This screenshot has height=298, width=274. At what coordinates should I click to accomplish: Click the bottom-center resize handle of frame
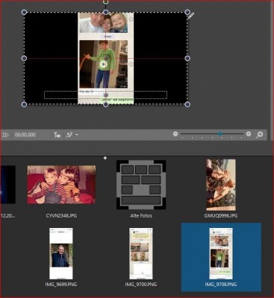coord(106,104)
